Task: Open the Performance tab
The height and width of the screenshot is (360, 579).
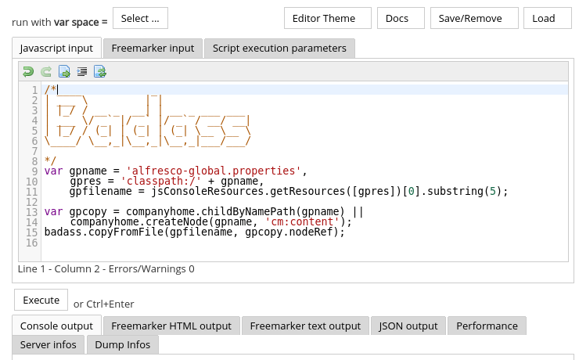Action: 487,326
